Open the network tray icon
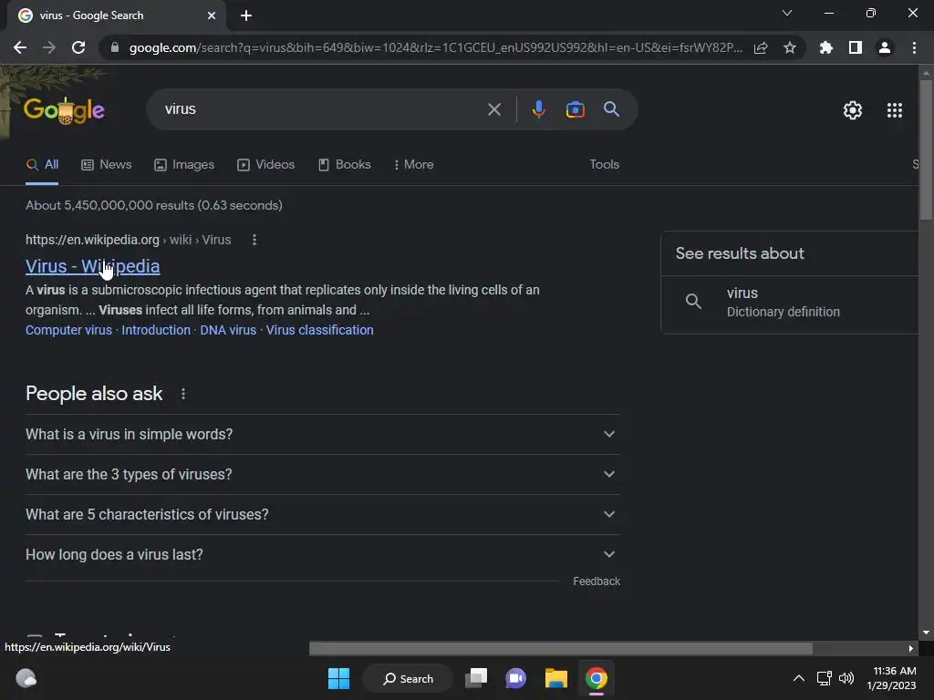The image size is (934, 700). pyautogui.click(x=824, y=678)
